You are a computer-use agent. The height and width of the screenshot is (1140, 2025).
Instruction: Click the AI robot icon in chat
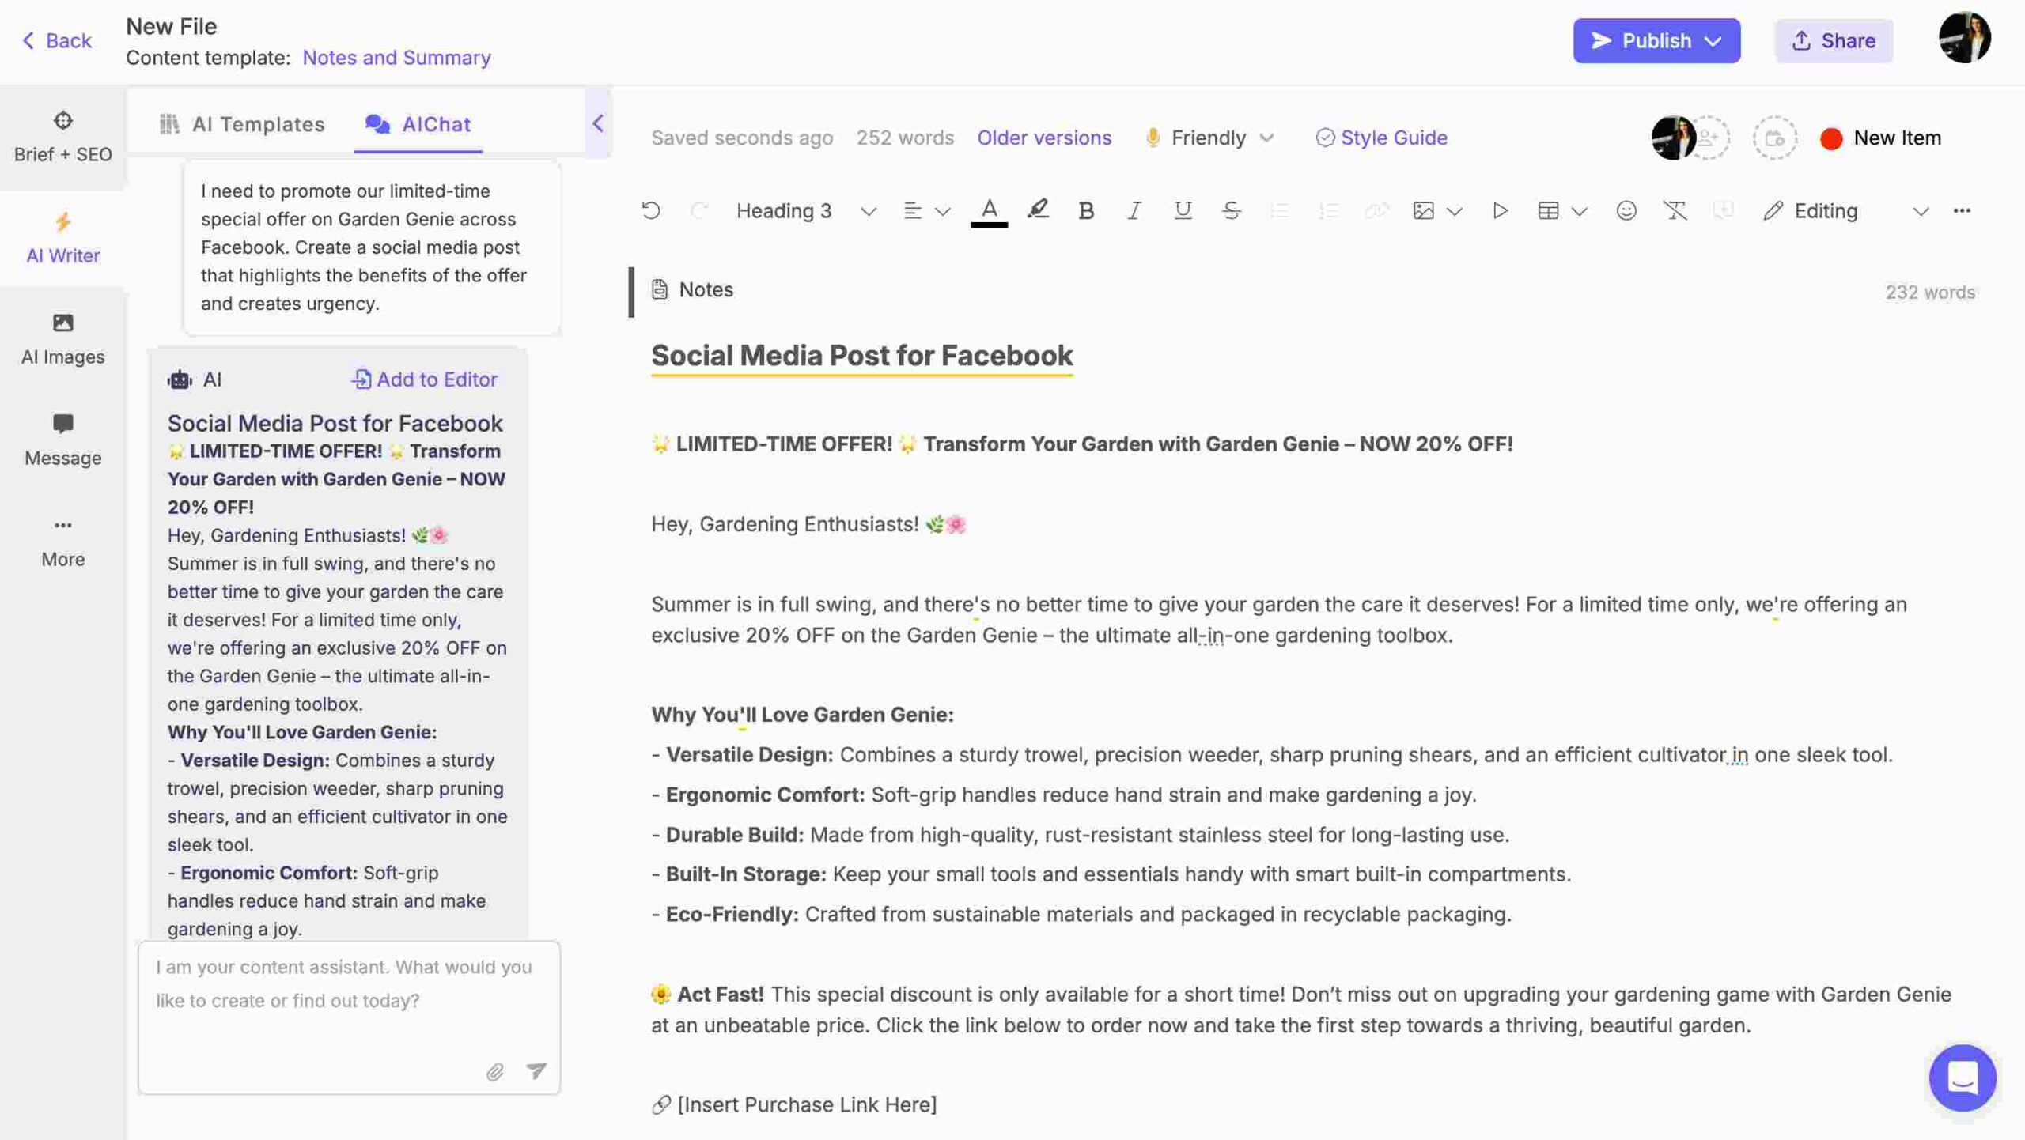(x=180, y=379)
